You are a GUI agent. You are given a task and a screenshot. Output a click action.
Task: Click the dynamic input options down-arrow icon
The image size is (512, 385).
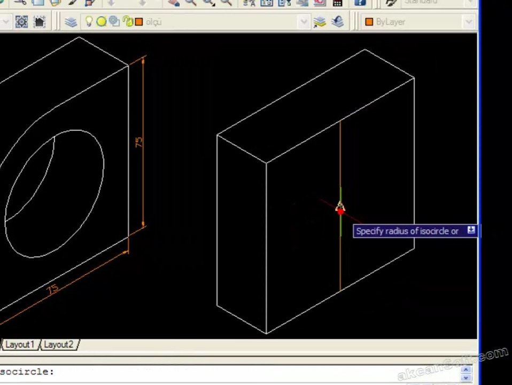[x=471, y=230]
